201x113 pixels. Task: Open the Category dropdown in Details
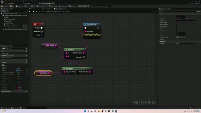(x=181, y=33)
